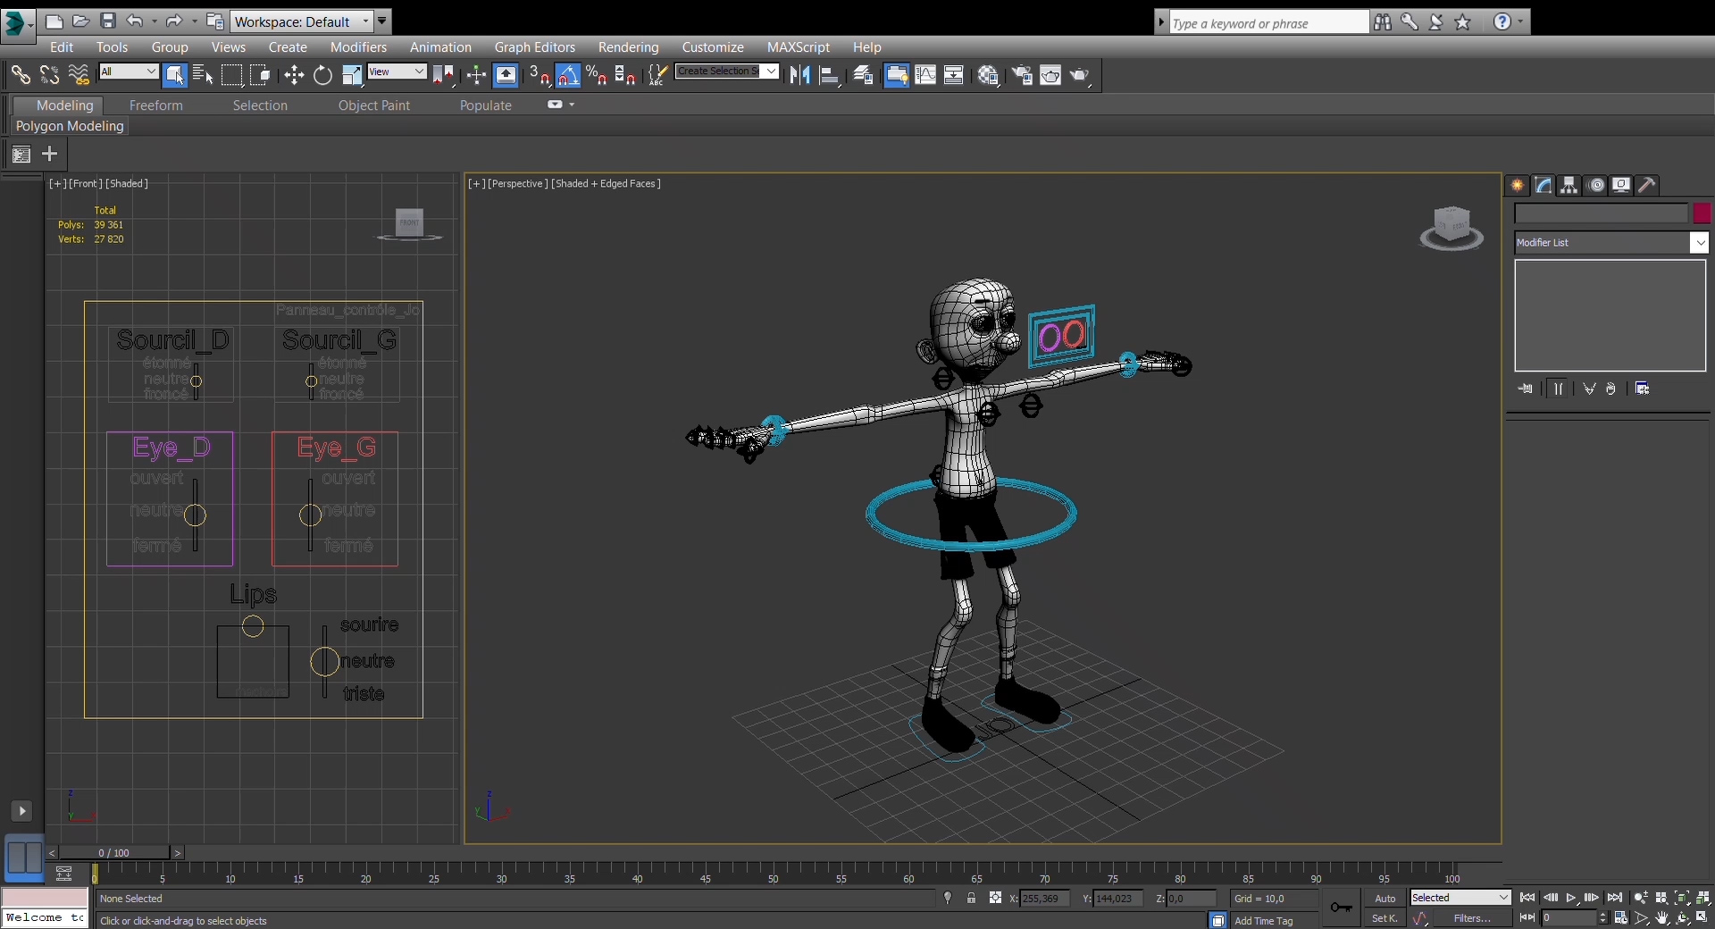Click the object color swatch
This screenshot has width=1715, height=929.
(1702, 213)
